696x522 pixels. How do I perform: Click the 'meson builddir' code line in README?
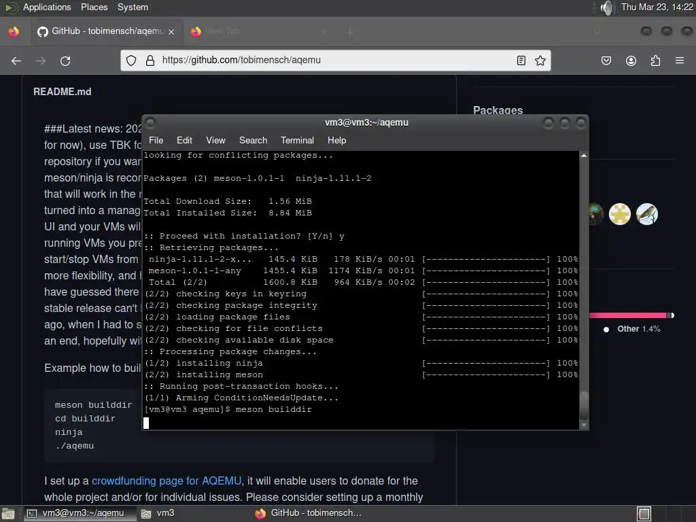(x=93, y=405)
